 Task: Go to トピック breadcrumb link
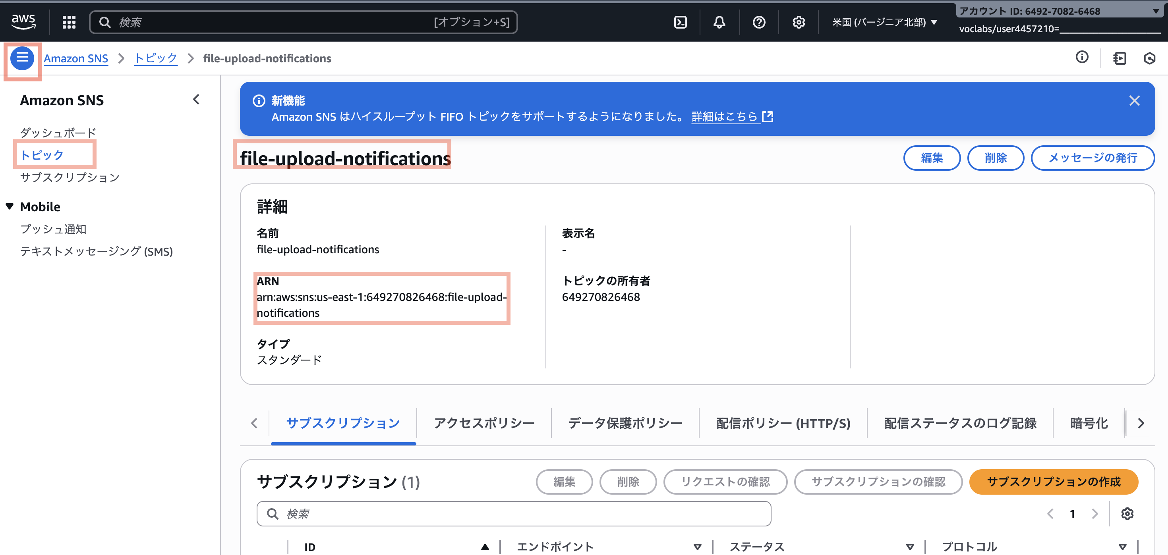(155, 58)
